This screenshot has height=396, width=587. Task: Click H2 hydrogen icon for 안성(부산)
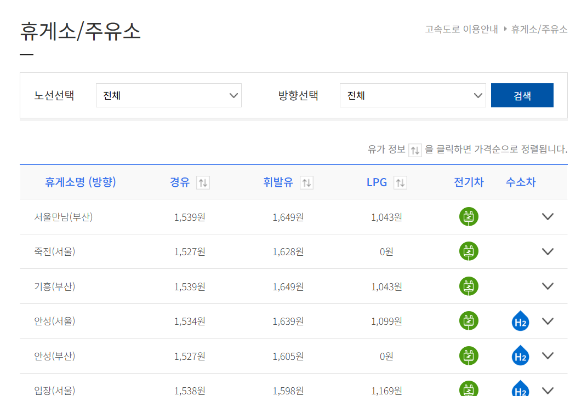coord(520,355)
